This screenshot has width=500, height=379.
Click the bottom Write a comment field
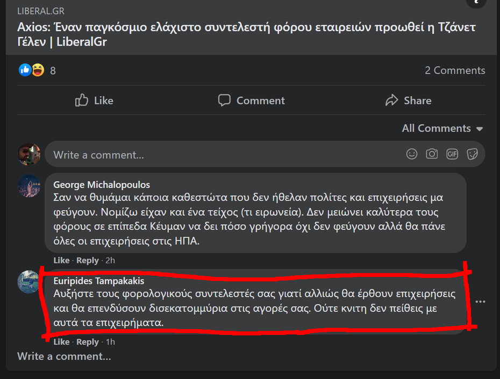click(x=64, y=356)
